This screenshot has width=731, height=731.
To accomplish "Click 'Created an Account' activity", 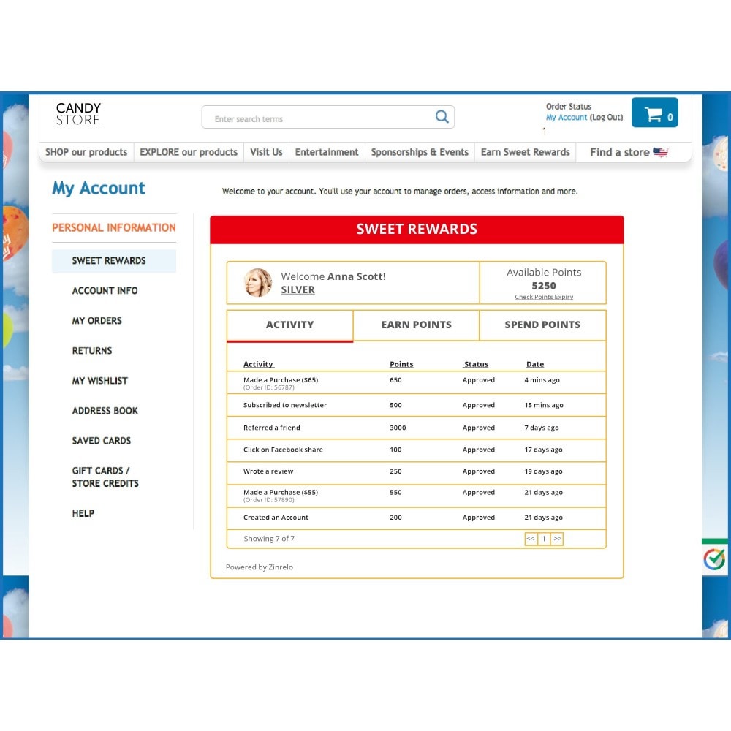I will (x=276, y=518).
